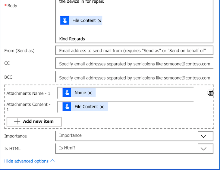Remove Name token from Attachments Name
This screenshot has width=220, height=170.
pyautogui.click(x=90, y=93)
